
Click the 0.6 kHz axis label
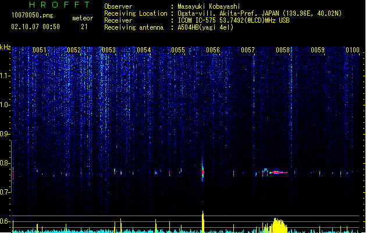point(5,221)
